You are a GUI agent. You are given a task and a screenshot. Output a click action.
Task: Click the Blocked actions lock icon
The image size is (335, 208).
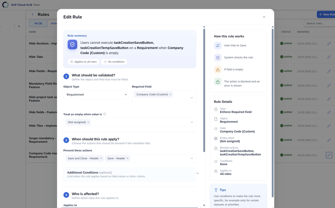(x=216, y=148)
